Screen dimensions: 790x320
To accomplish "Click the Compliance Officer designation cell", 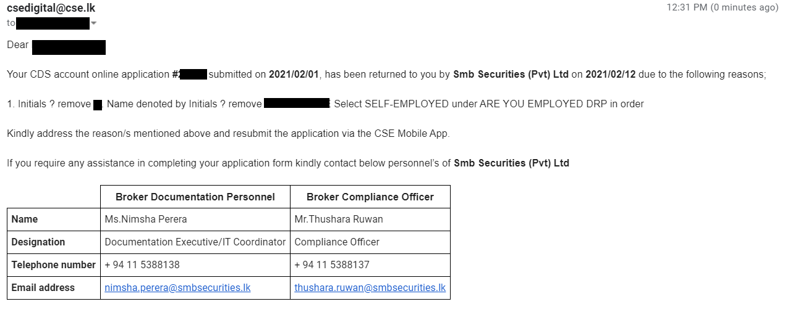I will click(x=370, y=242).
